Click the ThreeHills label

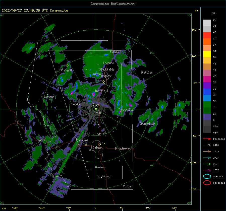pyautogui.click(x=126, y=110)
